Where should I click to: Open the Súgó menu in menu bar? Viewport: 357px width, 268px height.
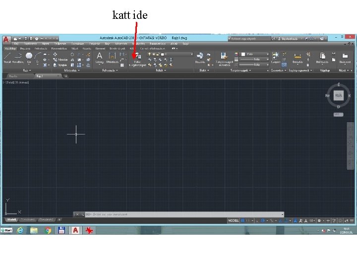[x=185, y=44]
